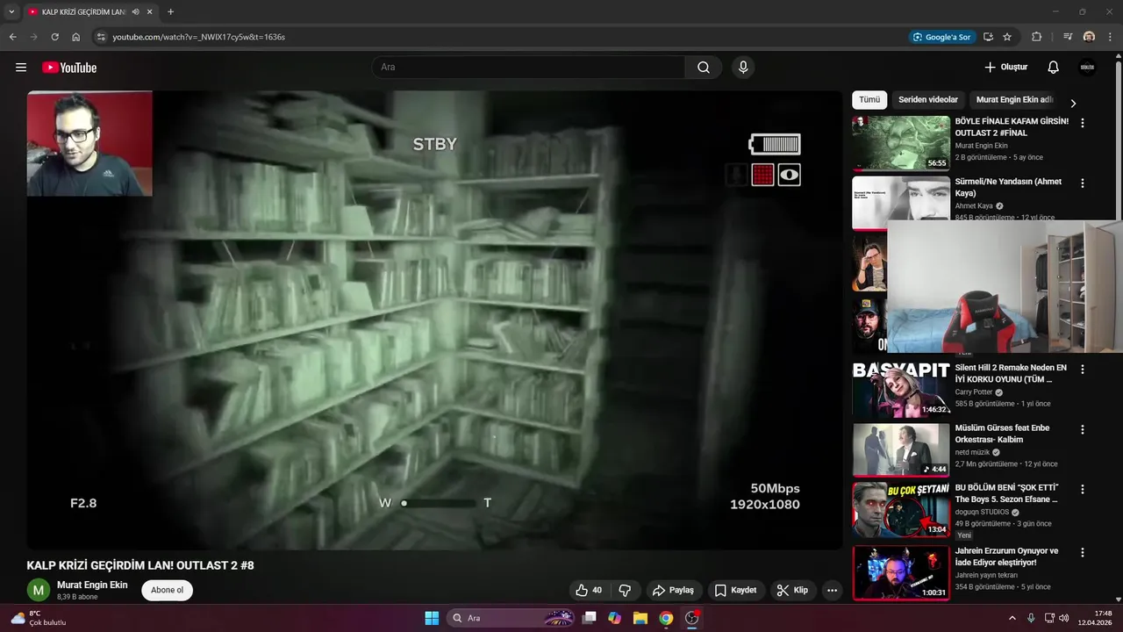This screenshot has height=632, width=1123.
Task: Open options for BÖYLE FİNALE KAFAM GİRSİN video
Action: (x=1082, y=123)
